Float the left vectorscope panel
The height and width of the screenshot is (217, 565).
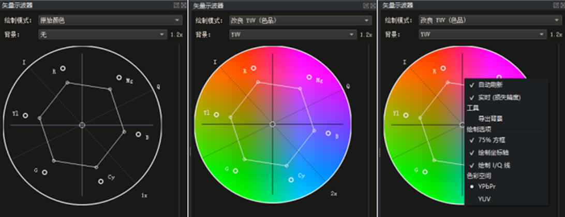tap(176, 5)
